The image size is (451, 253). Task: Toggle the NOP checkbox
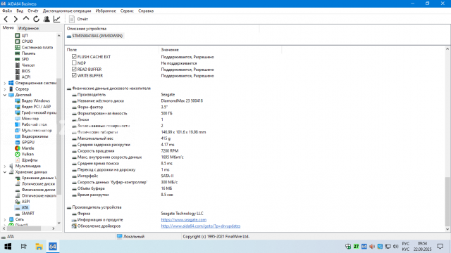(x=74, y=63)
